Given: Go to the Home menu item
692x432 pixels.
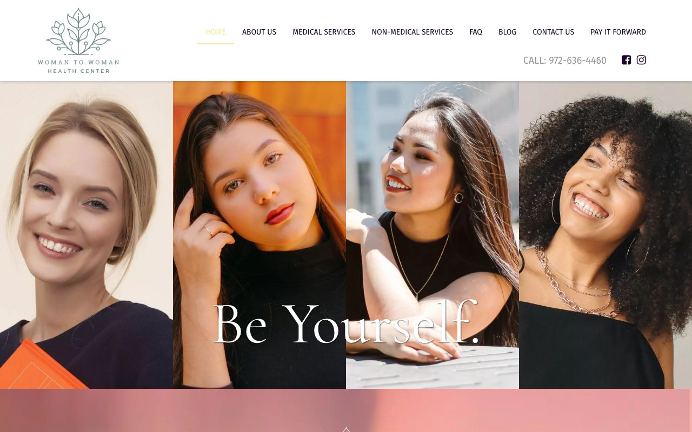Looking at the screenshot, I should pos(216,32).
